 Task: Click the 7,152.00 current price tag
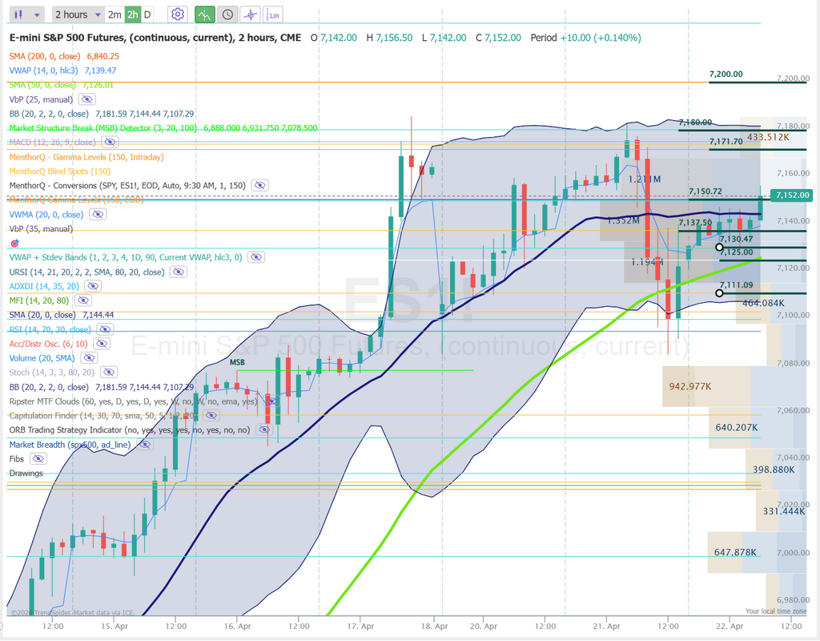pyautogui.click(x=792, y=195)
